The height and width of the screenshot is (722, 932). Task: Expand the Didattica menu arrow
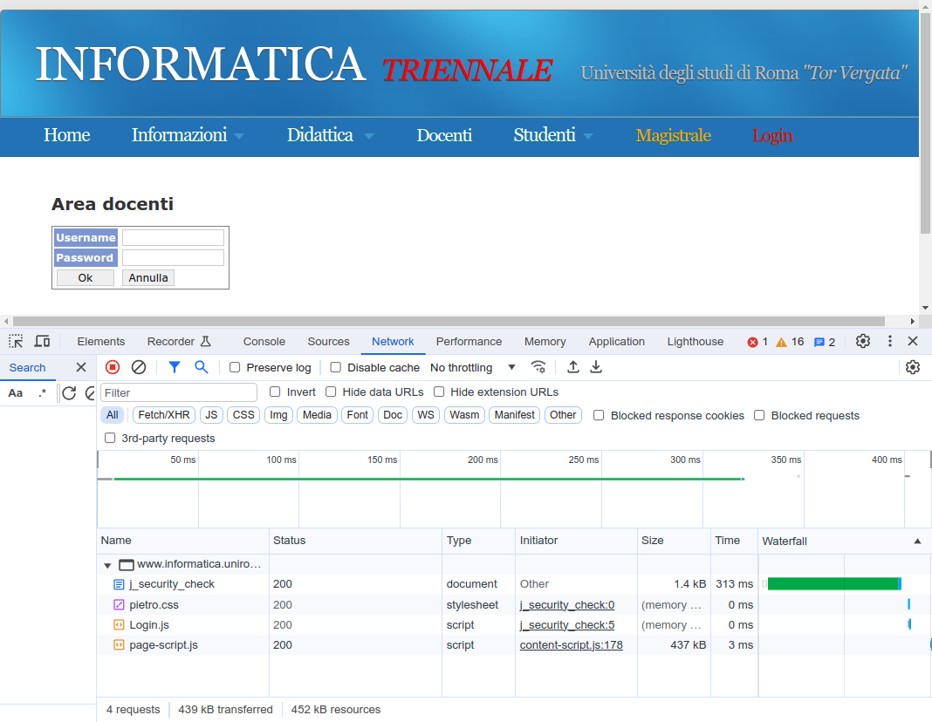point(368,136)
